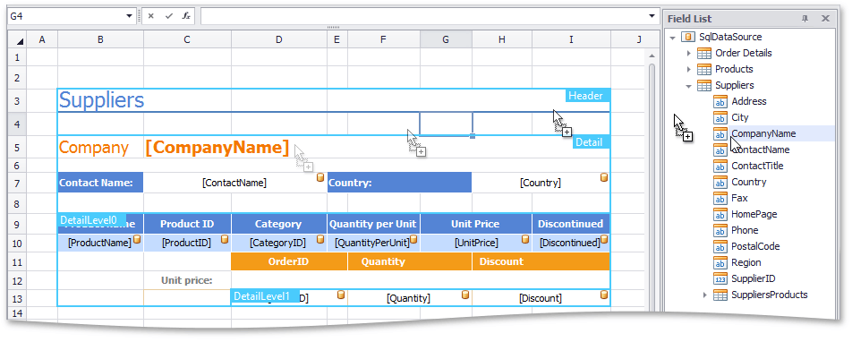This screenshot has width=852, height=342.
Task: Select the Country field in Field List
Action: (x=748, y=182)
